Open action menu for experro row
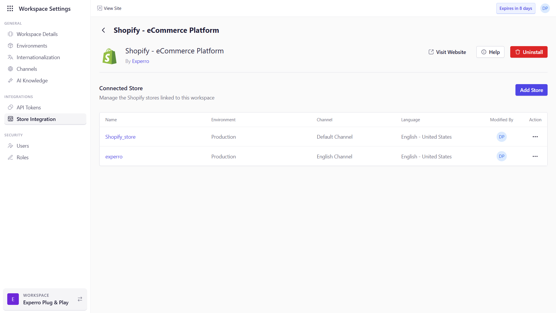Viewport: 556px width, 313px height. point(535,157)
